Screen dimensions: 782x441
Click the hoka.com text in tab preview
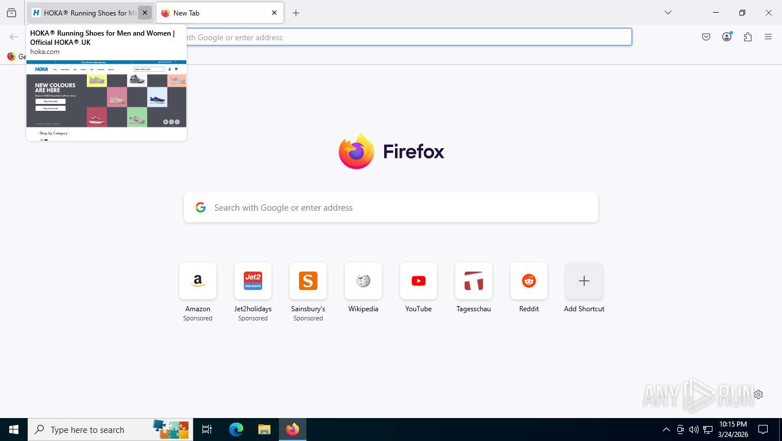[x=45, y=52]
